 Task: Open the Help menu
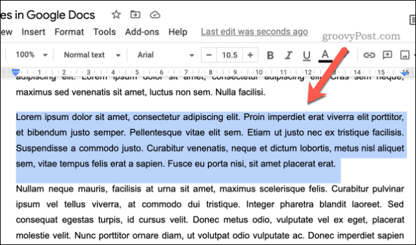(177, 32)
